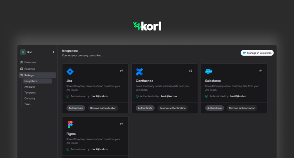Click the Figma logo icon

[x=70, y=124]
